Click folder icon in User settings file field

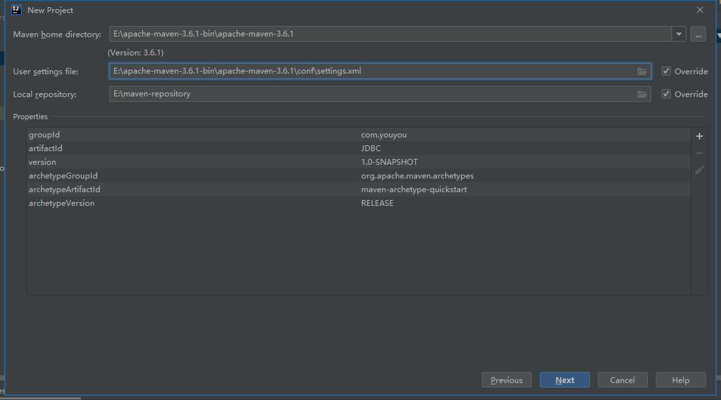tap(642, 71)
